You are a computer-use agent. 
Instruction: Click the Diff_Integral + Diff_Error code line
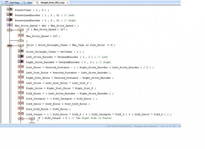pos(62,99)
